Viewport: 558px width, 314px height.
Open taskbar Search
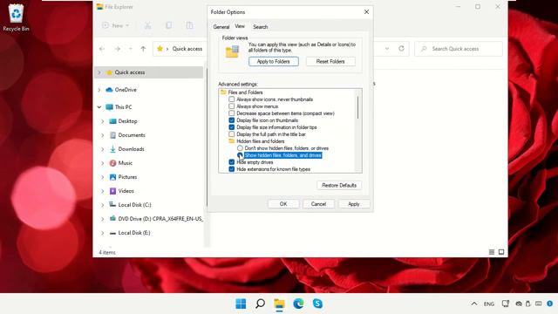[260, 304]
